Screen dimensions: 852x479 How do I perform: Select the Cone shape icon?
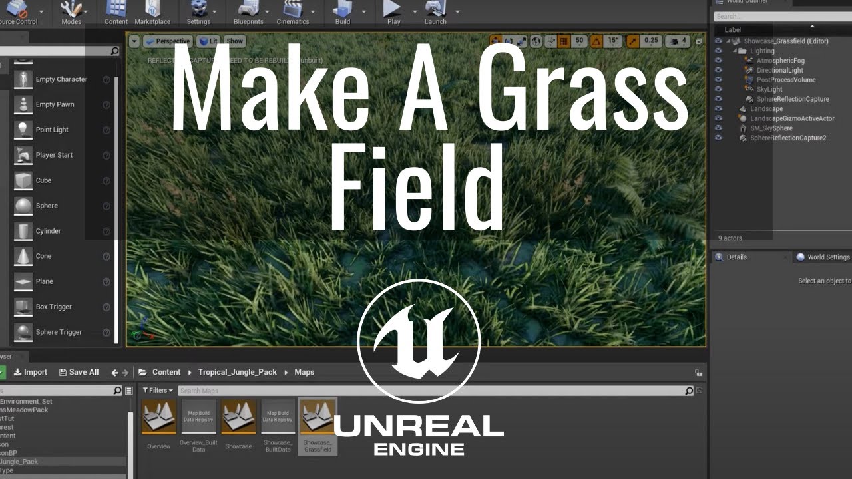coord(23,256)
